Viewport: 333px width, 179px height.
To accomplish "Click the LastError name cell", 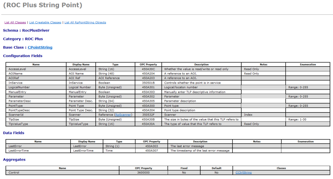I will pos(38,146).
